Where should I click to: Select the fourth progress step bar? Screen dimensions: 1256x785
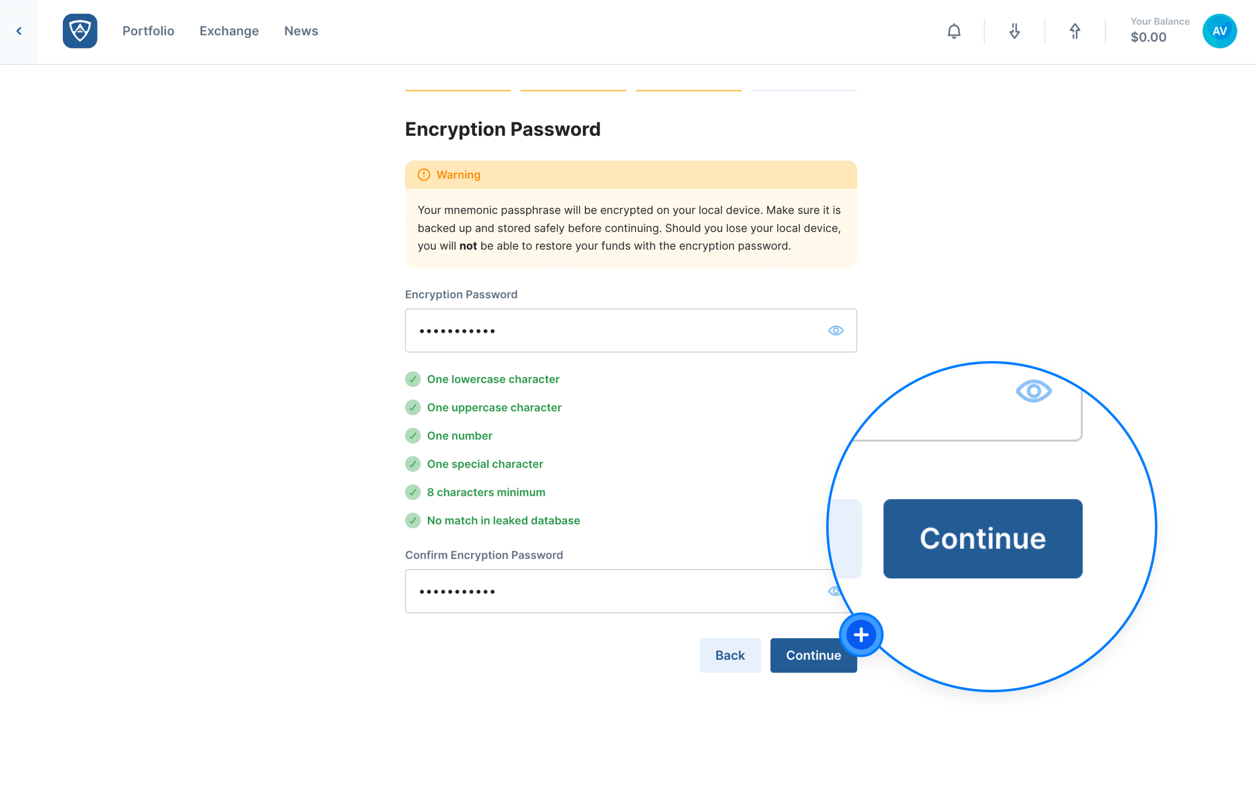[804, 90]
